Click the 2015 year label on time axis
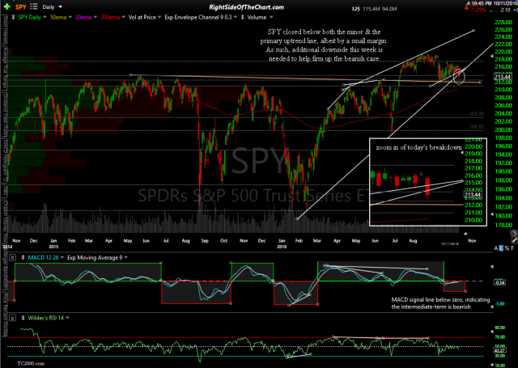Viewport: 518px width, 368px height. point(53,247)
